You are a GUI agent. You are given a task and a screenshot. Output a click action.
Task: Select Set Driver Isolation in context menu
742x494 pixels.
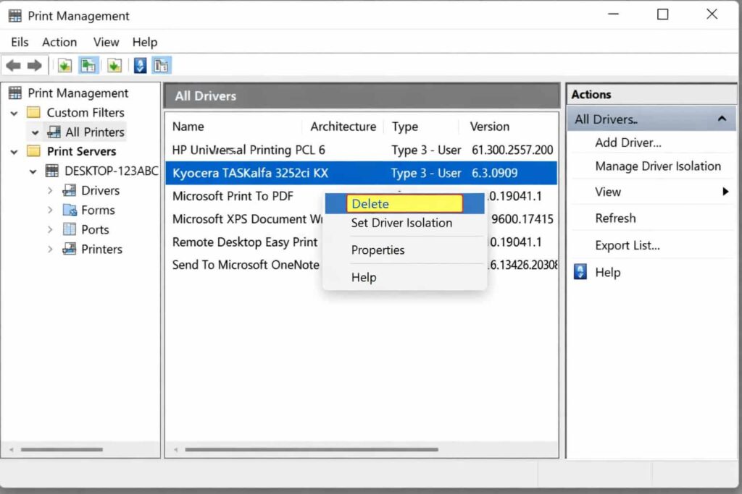pyautogui.click(x=401, y=223)
